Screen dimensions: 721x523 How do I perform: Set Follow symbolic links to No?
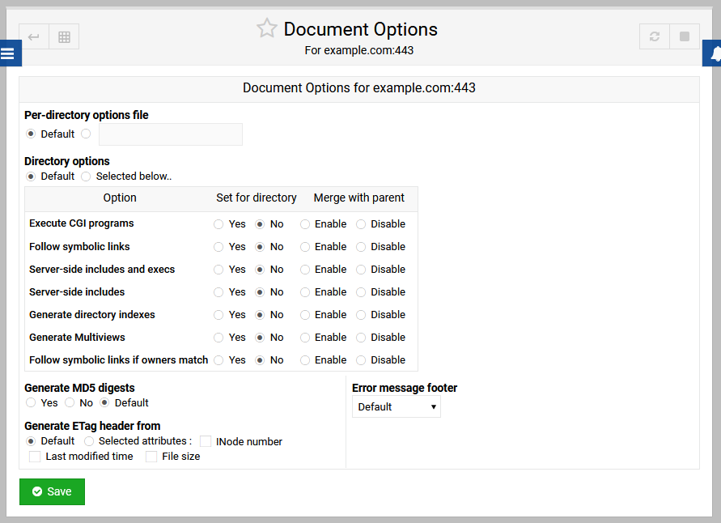(x=260, y=247)
